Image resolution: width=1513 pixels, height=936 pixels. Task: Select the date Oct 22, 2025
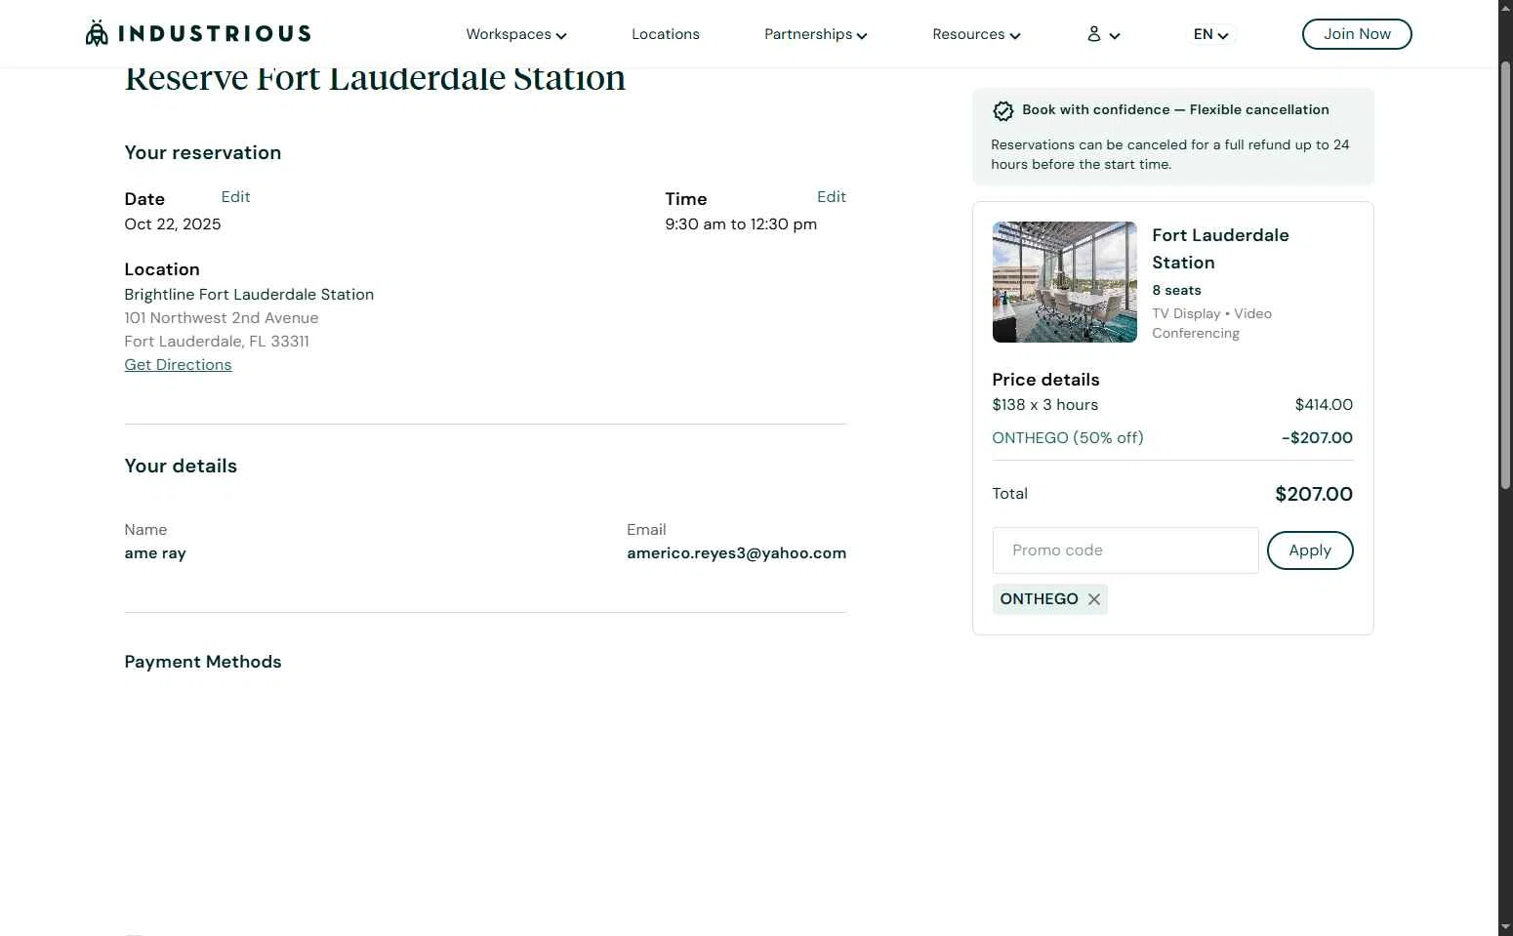pos(173,224)
